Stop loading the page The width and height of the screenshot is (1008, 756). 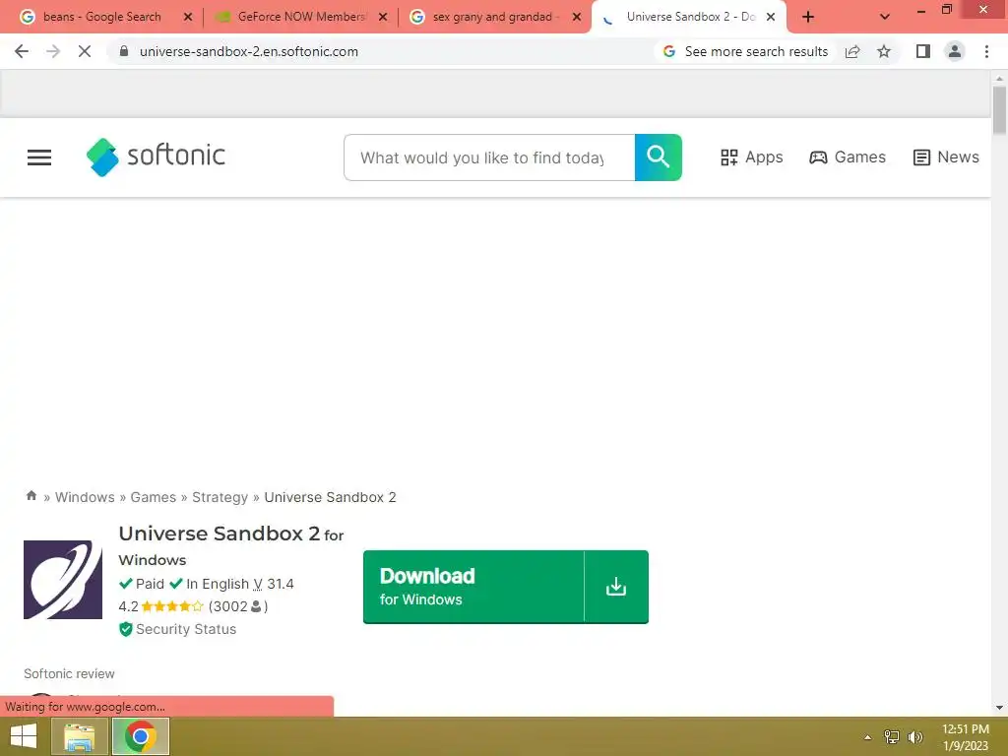click(x=85, y=51)
